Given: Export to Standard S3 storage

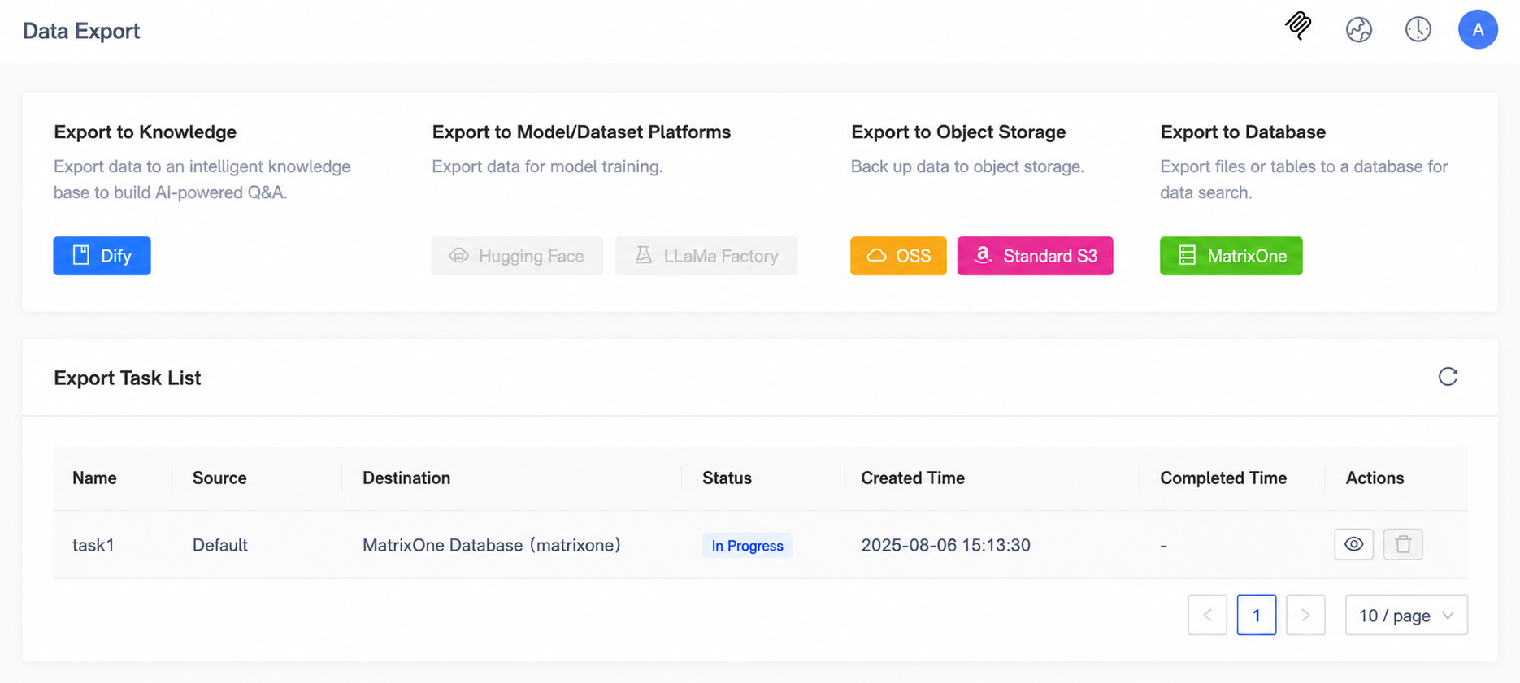Looking at the screenshot, I should pyautogui.click(x=1035, y=256).
